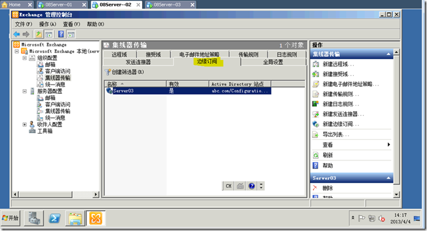Expand the 收件人配置 tree node
Screen dimensions: 427x231
coord(24,125)
